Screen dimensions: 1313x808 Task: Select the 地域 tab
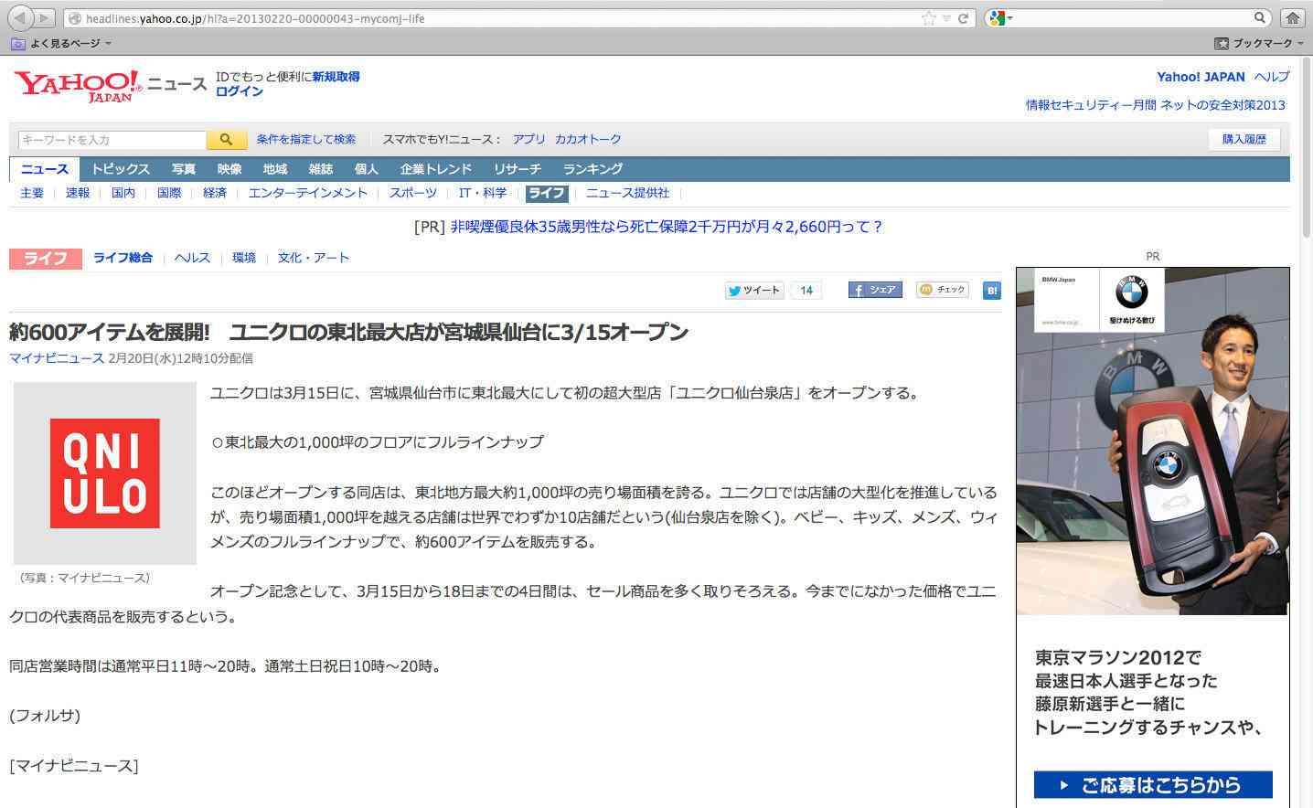point(275,169)
